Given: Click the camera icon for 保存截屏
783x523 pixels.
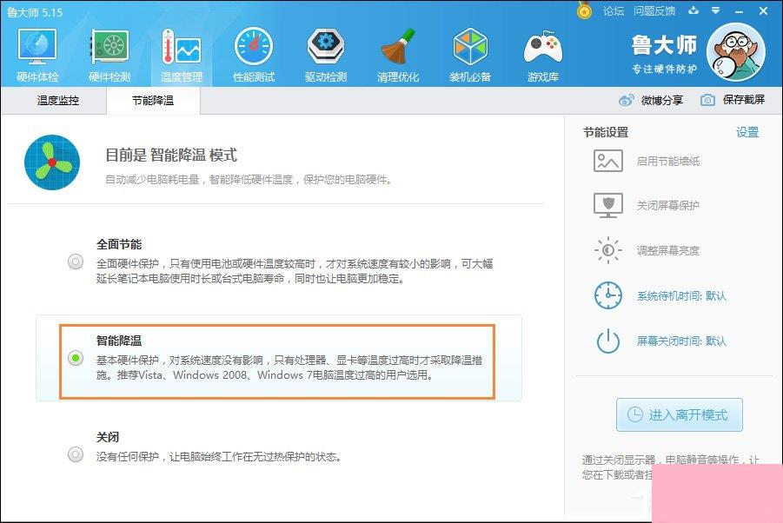Looking at the screenshot, I should point(707,100).
